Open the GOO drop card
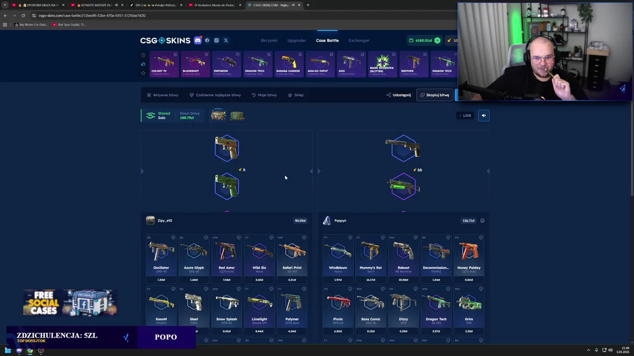 click(350, 64)
